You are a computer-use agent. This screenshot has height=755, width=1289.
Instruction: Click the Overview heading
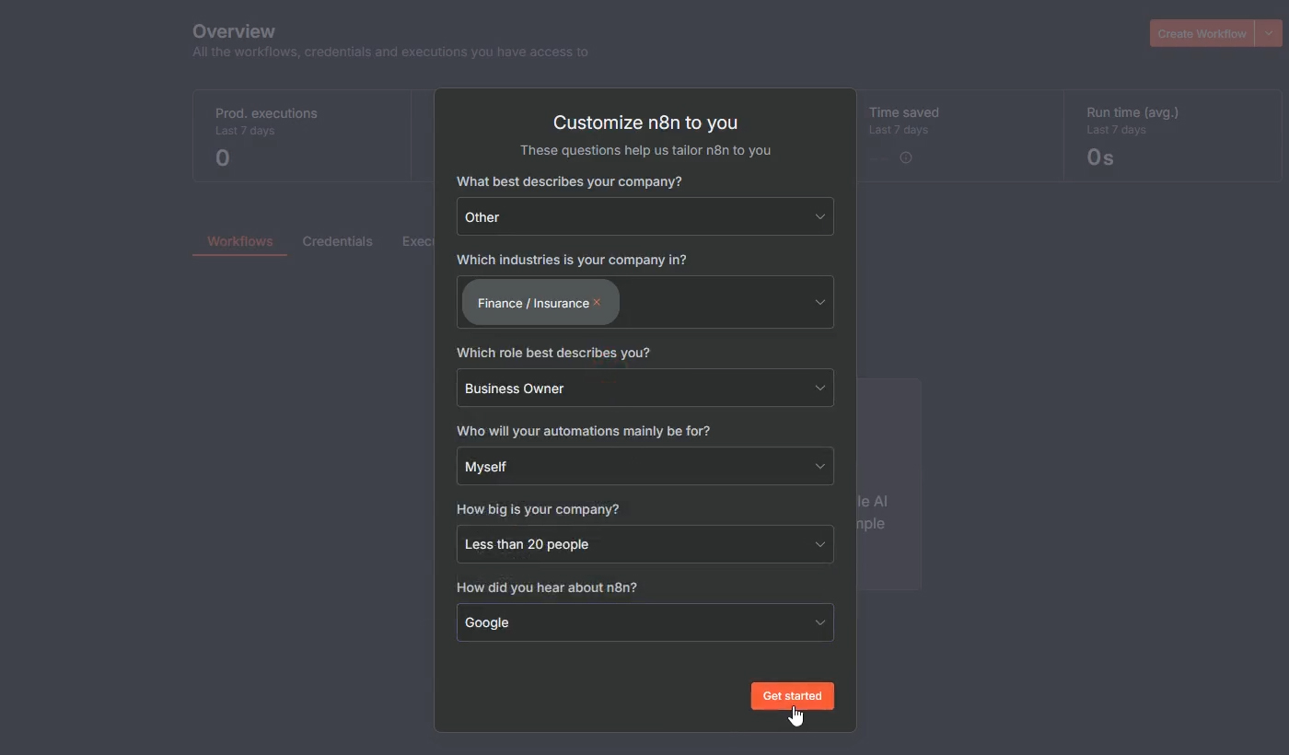233,30
